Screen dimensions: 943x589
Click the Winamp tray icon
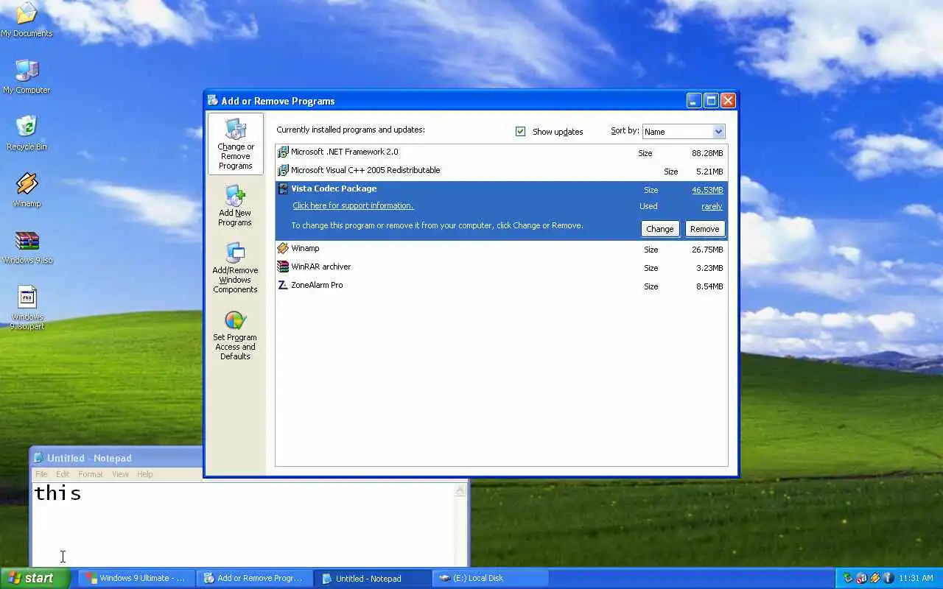pos(875,578)
